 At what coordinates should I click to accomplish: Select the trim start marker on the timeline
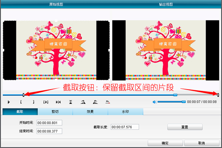[x=24, y=95]
